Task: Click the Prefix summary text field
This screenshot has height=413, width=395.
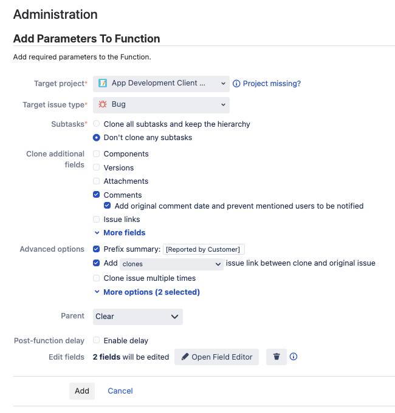Action: click(204, 249)
